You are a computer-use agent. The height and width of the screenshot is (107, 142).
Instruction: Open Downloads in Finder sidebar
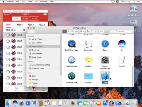[43, 57]
